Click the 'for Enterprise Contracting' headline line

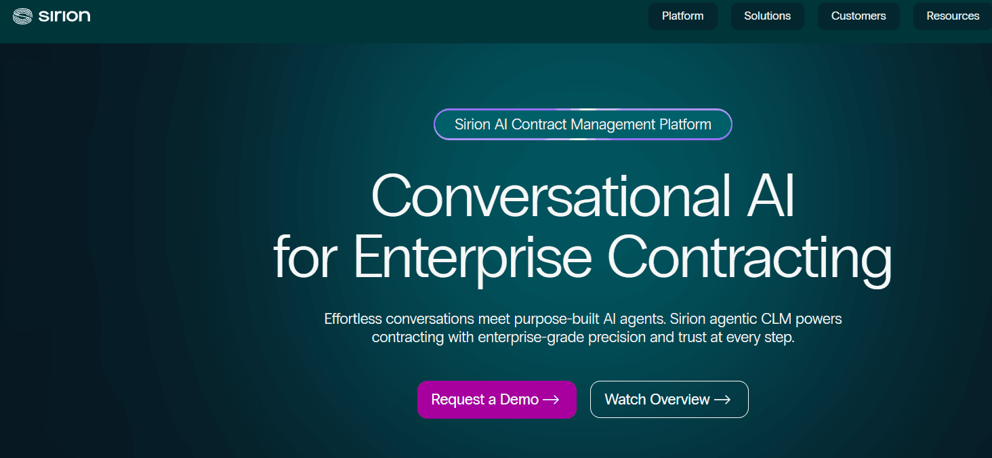point(583,258)
